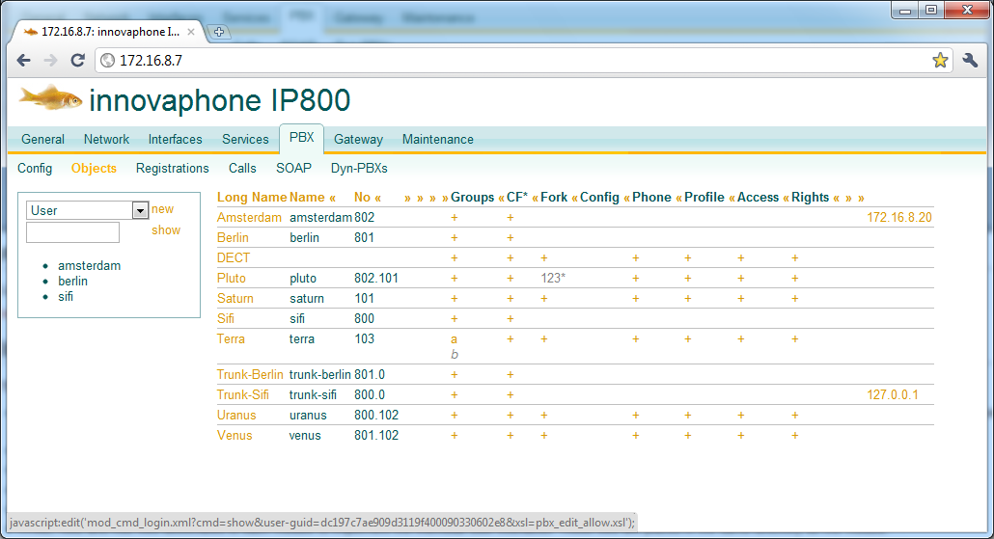This screenshot has width=994, height=539.
Task: Click the innovaphone goldfish logo
Action: click(50, 97)
